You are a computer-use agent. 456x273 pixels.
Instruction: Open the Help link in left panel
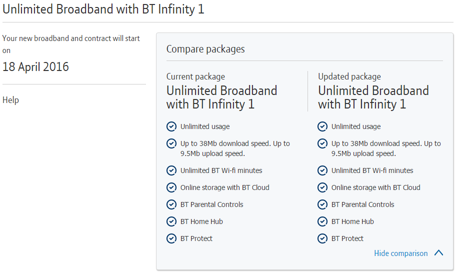[10, 100]
